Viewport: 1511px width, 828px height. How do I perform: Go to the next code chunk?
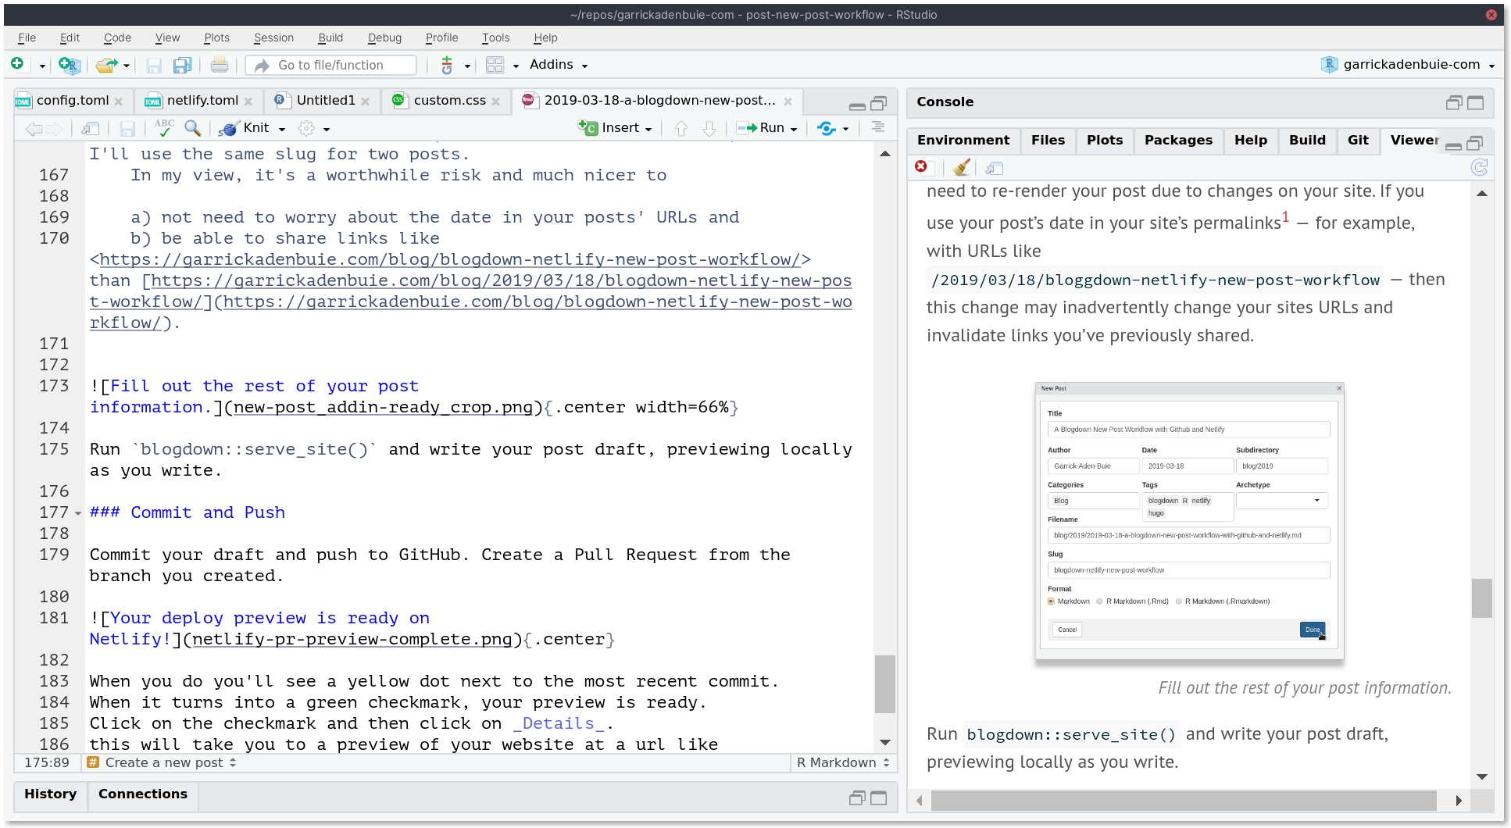pos(709,128)
